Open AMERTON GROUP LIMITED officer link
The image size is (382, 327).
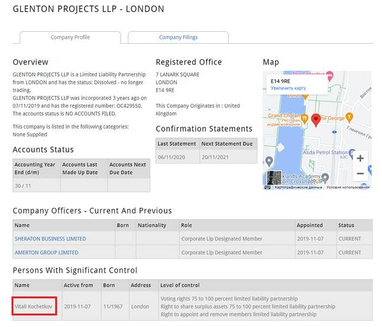click(x=46, y=253)
